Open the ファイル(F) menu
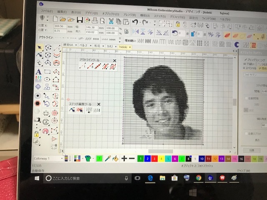Screen dimensions: 267x200 click(47, 11)
